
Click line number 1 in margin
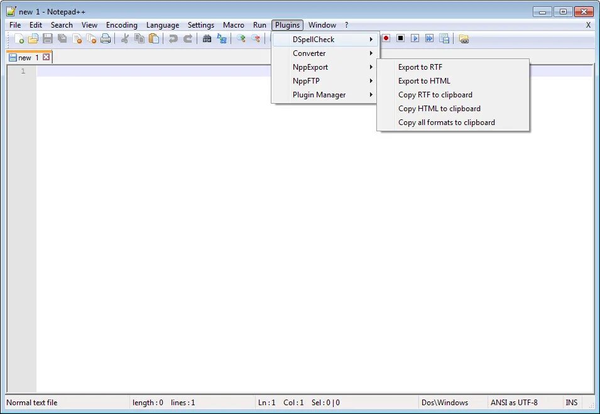23,71
